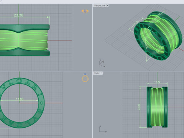Select the ring model in Perspective viewport
The image size is (184, 138).
[158, 36]
